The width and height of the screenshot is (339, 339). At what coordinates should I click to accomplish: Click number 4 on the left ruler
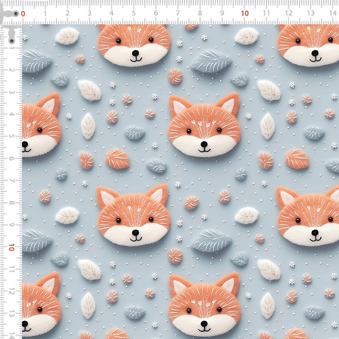coord(11,114)
